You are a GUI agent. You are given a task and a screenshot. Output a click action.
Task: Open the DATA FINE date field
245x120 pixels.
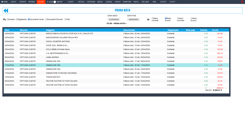pos(133,20)
